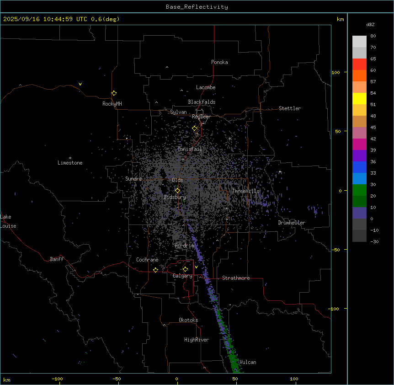Select the Banff label on the map
The image size is (394, 385).
point(57,259)
